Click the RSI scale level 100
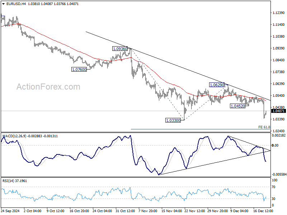This screenshot has height=215, width=287. pyautogui.click(x=274, y=180)
